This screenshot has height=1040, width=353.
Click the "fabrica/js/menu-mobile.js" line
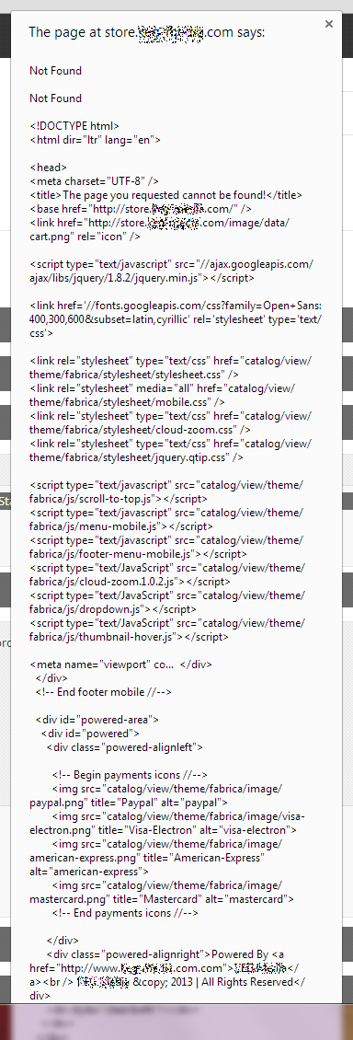[x=121, y=526]
